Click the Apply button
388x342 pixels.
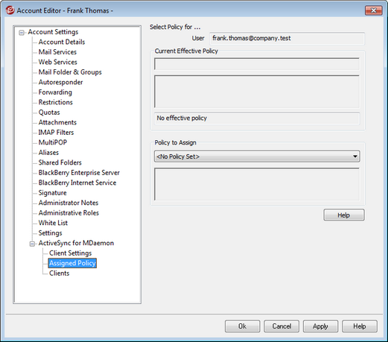[320, 326]
